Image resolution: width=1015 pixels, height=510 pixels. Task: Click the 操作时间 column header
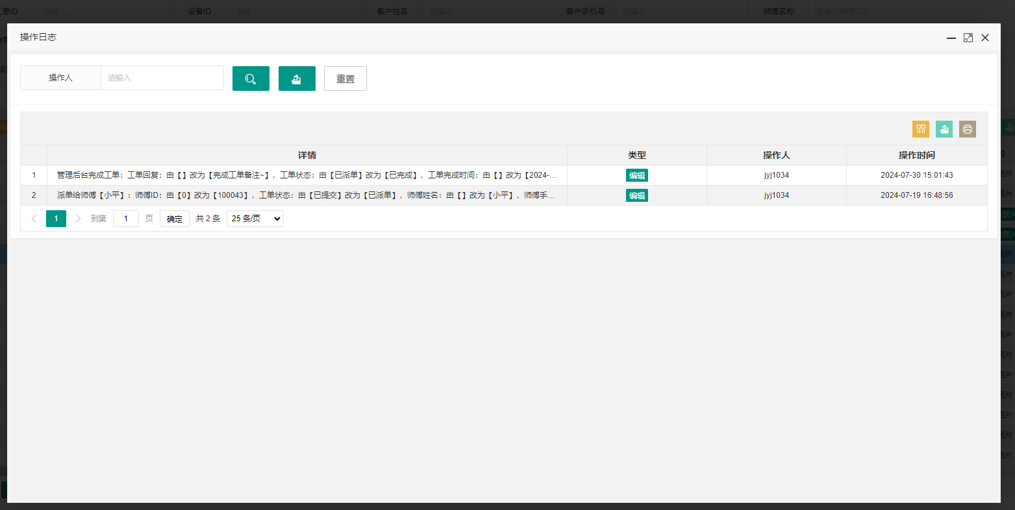tap(917, 155)
